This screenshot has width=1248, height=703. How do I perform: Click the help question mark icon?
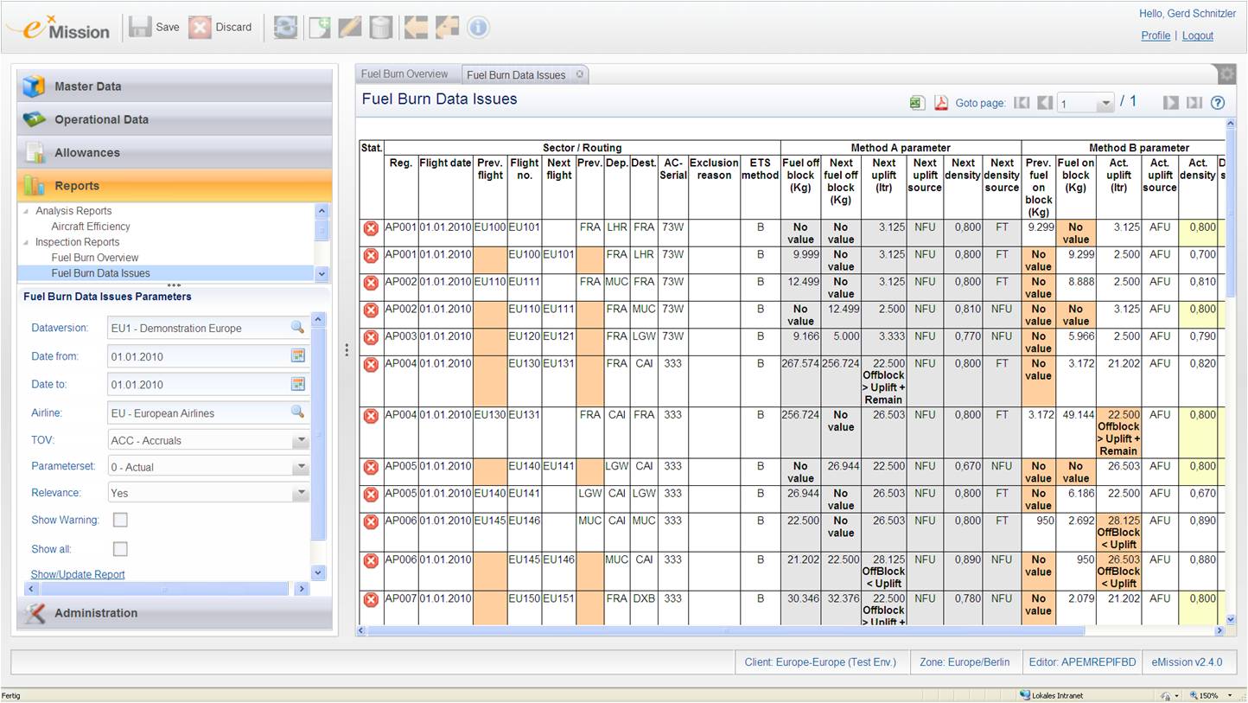pyautogui.click(x=1217, y=103)
